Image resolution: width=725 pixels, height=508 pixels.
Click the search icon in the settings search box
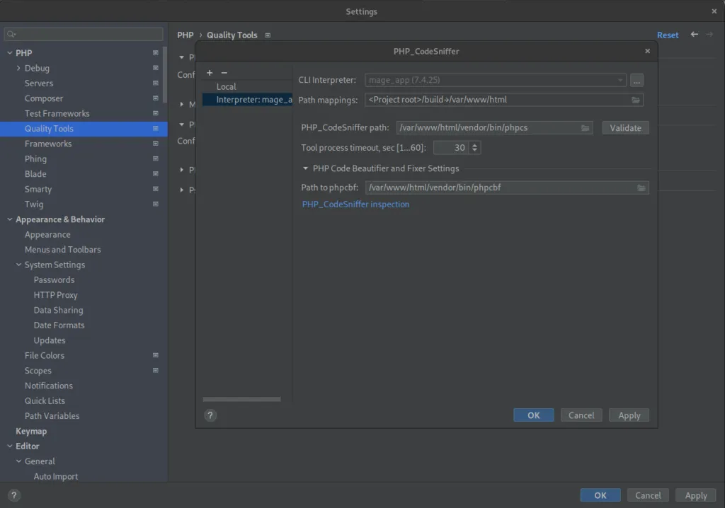pyautogui.click(x=10, y=33)
